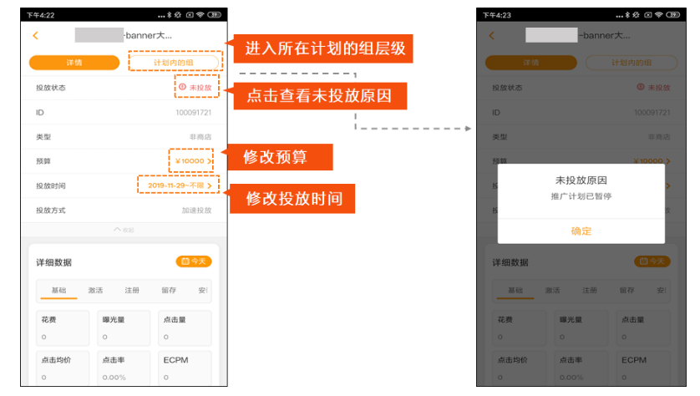Image resolution: width=700 pixels, height=396 pixels.
Task: Tap 点击均价 metric card in left phone
Action: [63, 368]
